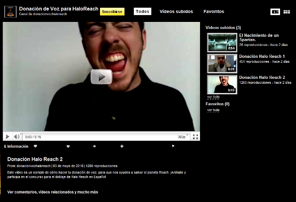
Task: Click the Favoritos (0) heading
Action: [217, 104]
